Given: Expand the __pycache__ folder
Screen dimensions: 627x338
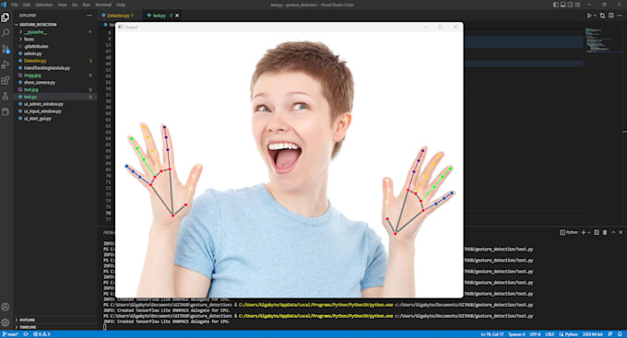Looking at the screenshot, I should point(55,32).
